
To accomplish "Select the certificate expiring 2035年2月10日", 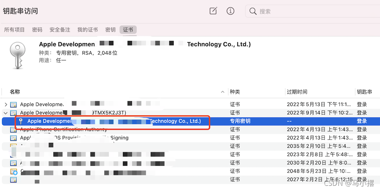I will click(x=191, y=146).
